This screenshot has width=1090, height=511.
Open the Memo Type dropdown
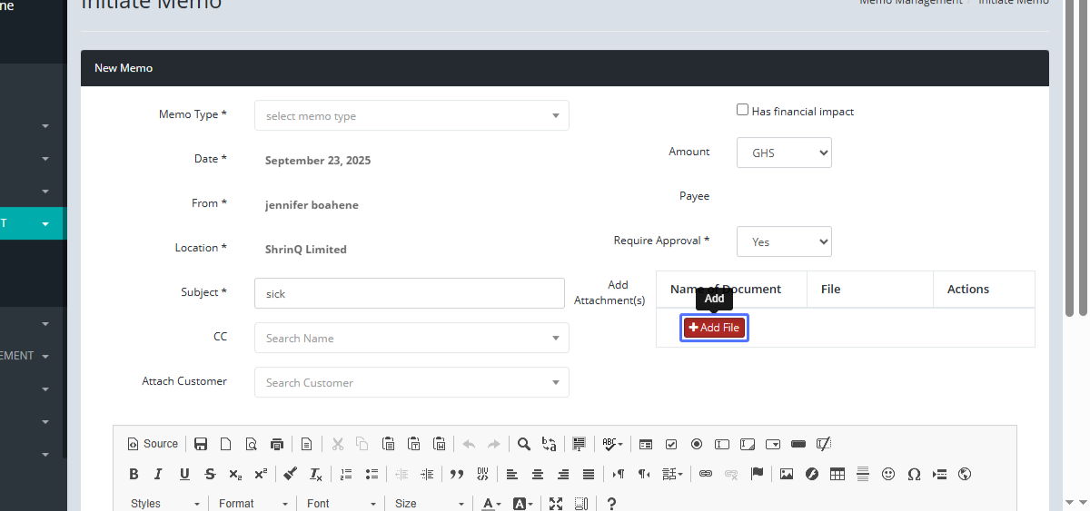point(411,115)
